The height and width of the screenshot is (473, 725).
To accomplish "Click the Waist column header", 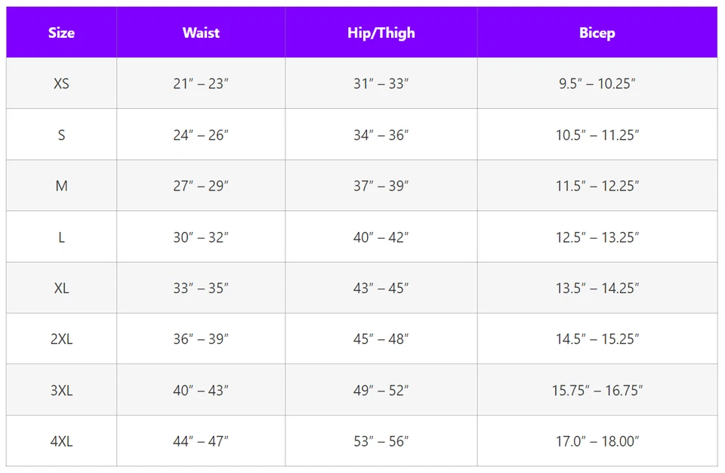I will click(x=201, y=32).
